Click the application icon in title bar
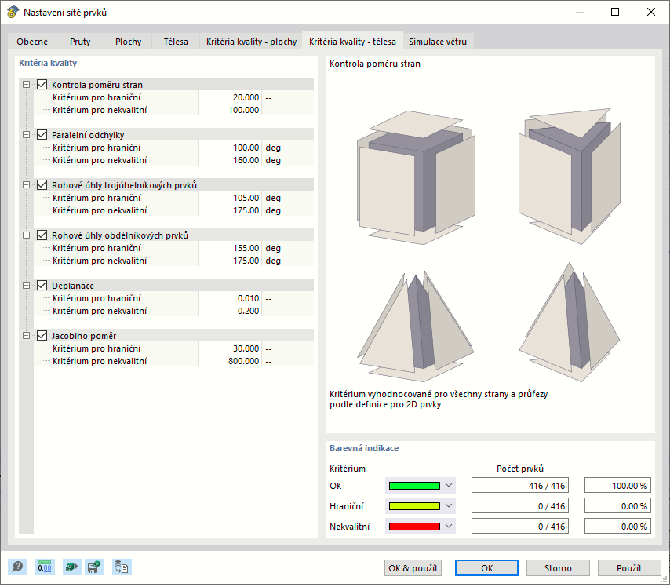Image resolution: width=670 pixels, height=587 pixels. coord(13,12)
